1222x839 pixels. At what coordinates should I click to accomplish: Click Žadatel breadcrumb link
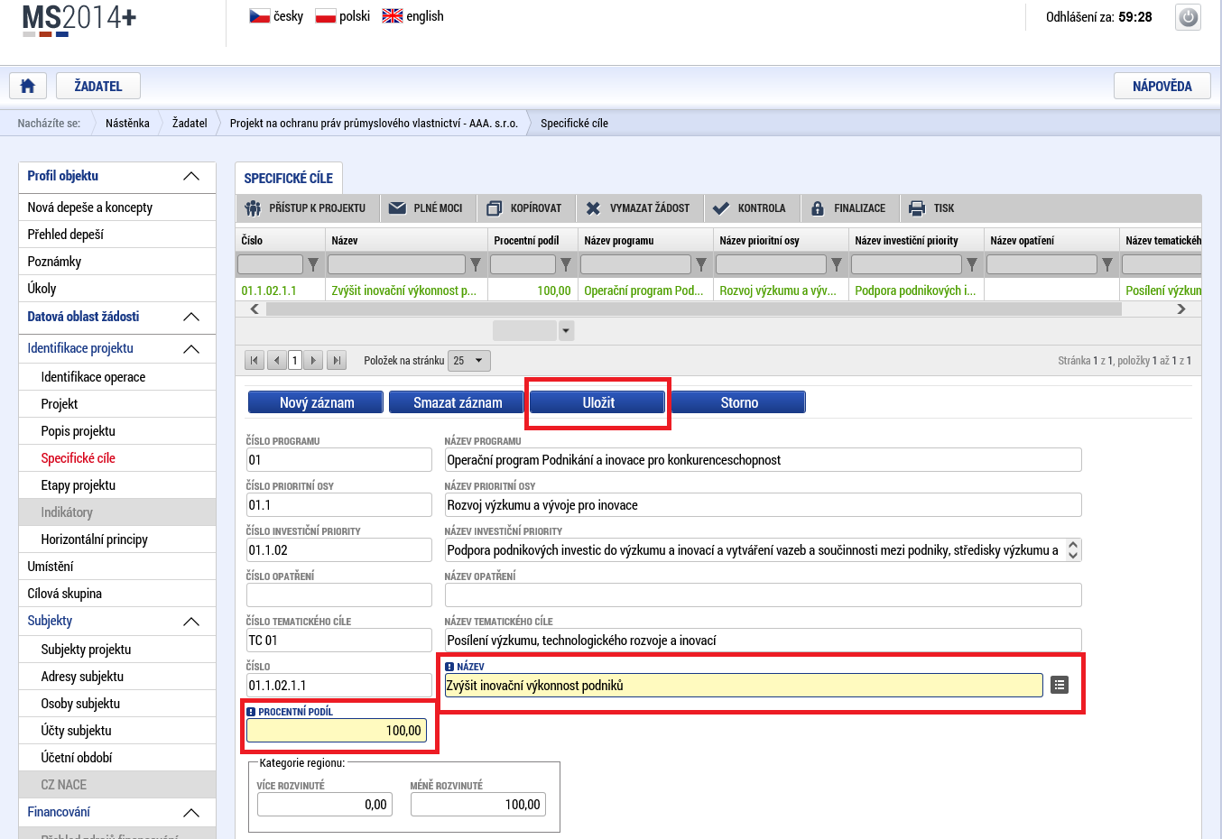pyautogui.click(x=190, y=124)
